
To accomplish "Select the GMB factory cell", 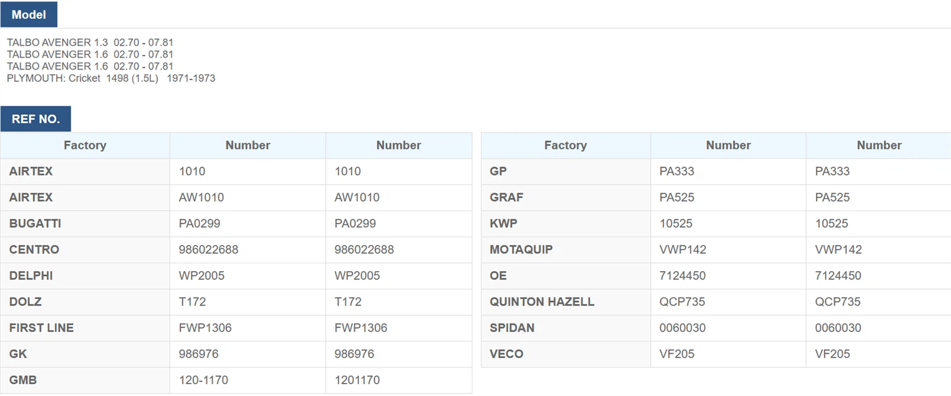I will pyautogui.click(x=23, y=381).
